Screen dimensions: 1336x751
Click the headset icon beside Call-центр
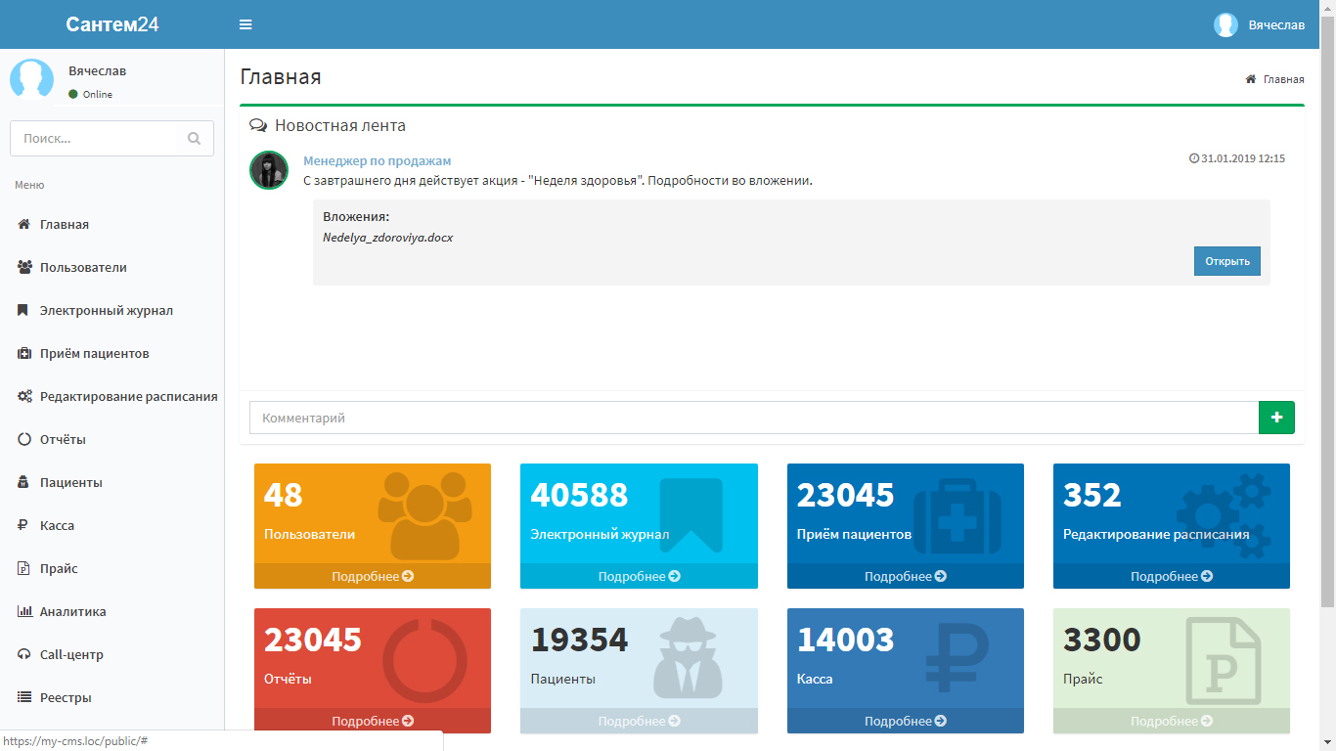coord(24,654)
